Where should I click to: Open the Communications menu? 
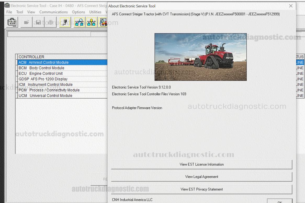[53, 12]
